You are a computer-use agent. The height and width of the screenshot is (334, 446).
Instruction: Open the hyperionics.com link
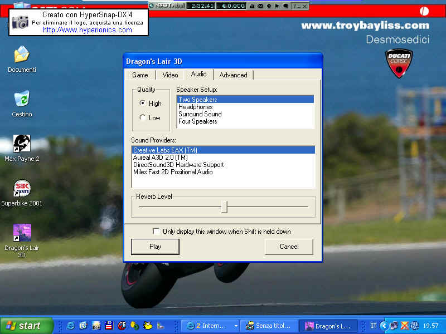pos(88,30)
